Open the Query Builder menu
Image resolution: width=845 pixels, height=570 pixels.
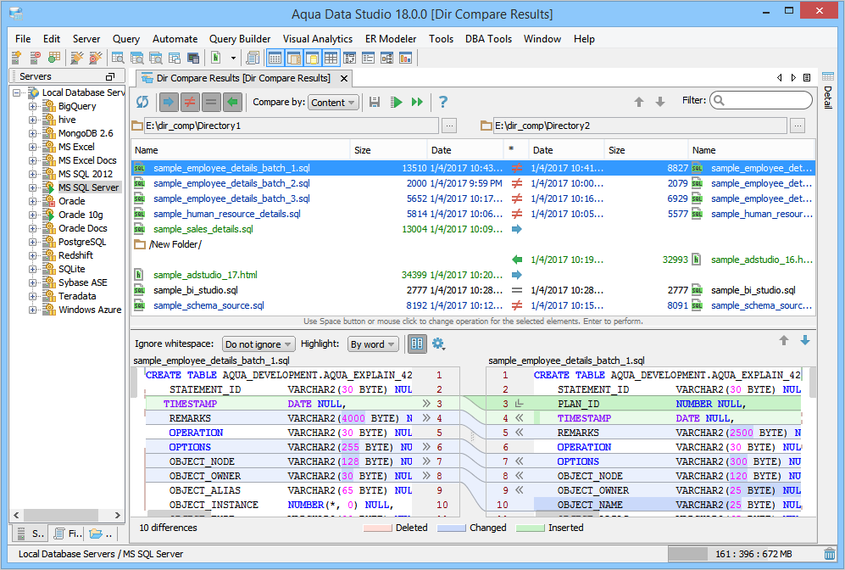pos(240,39)
